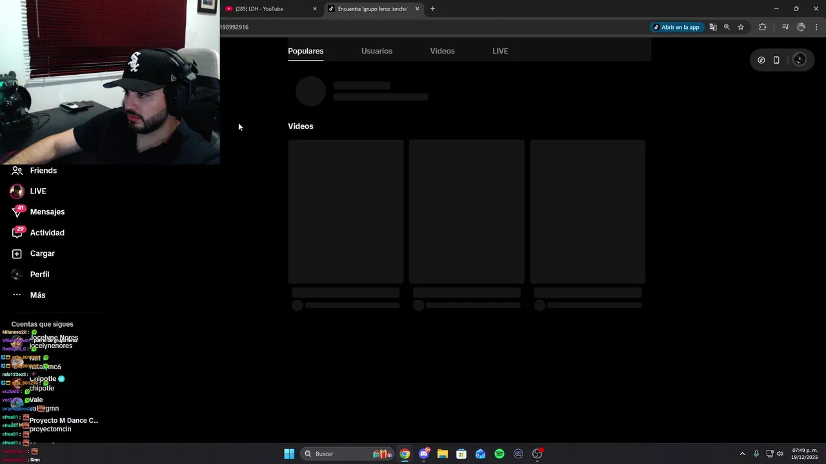Open Chrome from the taskbar
The image size is (826, 464).
405,454
